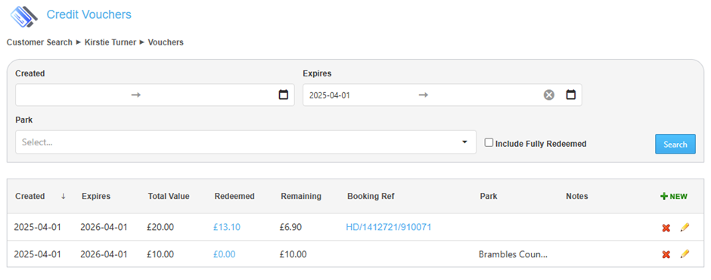711x280 pixels.
Task: Open booking reference HD/1412721/910071
Action: pyautogui.click(x=389, y=227)
